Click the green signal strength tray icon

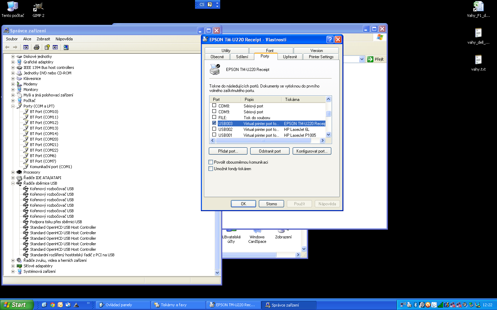click(x=440, y=305)
